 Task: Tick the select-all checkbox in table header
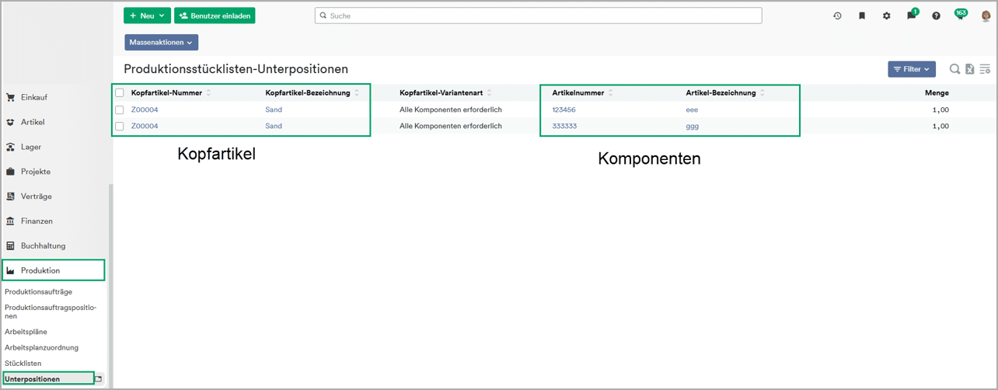(x=120, y=93)
